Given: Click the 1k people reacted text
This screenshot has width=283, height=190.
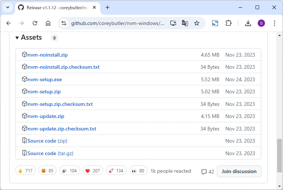Looking at the screenshot, I should 171,171.
